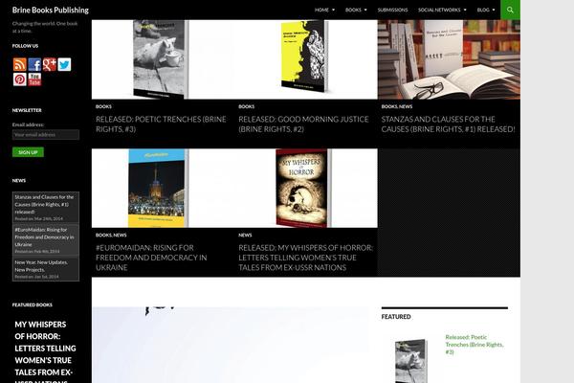
Task: Open the Home menu item
Action: [x=321, y=10]
